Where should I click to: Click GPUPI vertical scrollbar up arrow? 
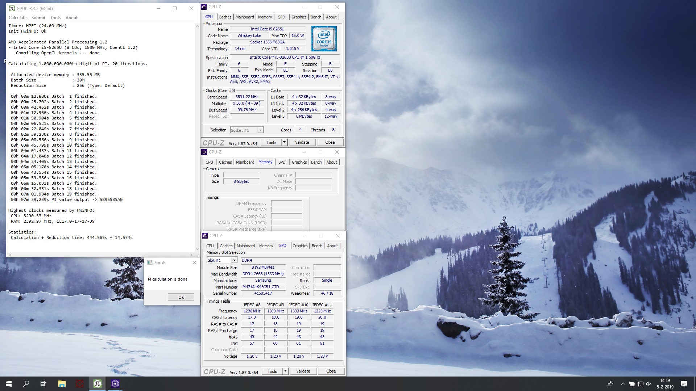198,26
